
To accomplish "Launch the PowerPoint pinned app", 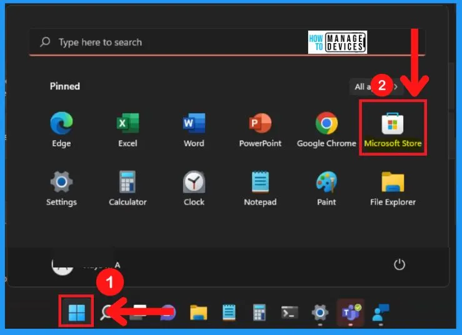I will coord(260,129).
